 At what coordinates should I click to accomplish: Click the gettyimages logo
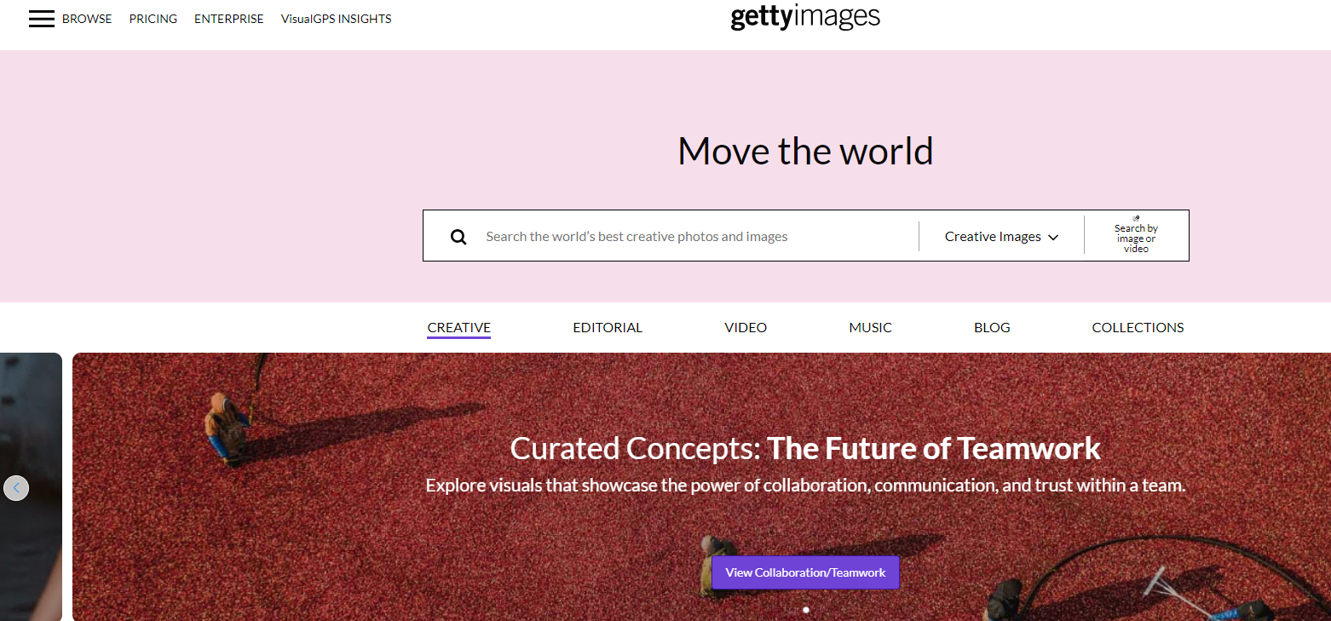tap(805, 17)
